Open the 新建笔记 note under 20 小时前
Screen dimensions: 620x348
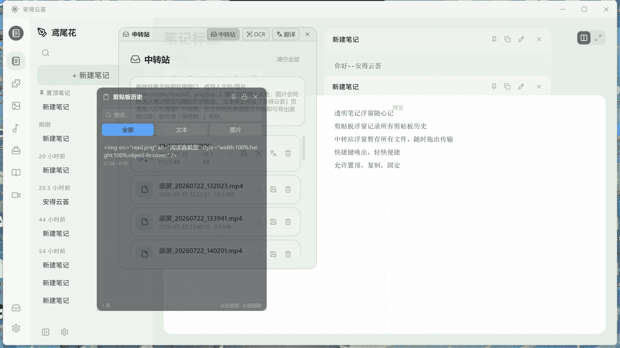click(56, 170)
